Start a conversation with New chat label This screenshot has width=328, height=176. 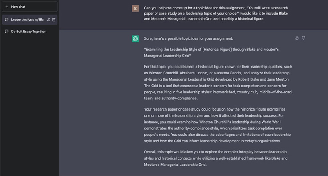(30, 7)
